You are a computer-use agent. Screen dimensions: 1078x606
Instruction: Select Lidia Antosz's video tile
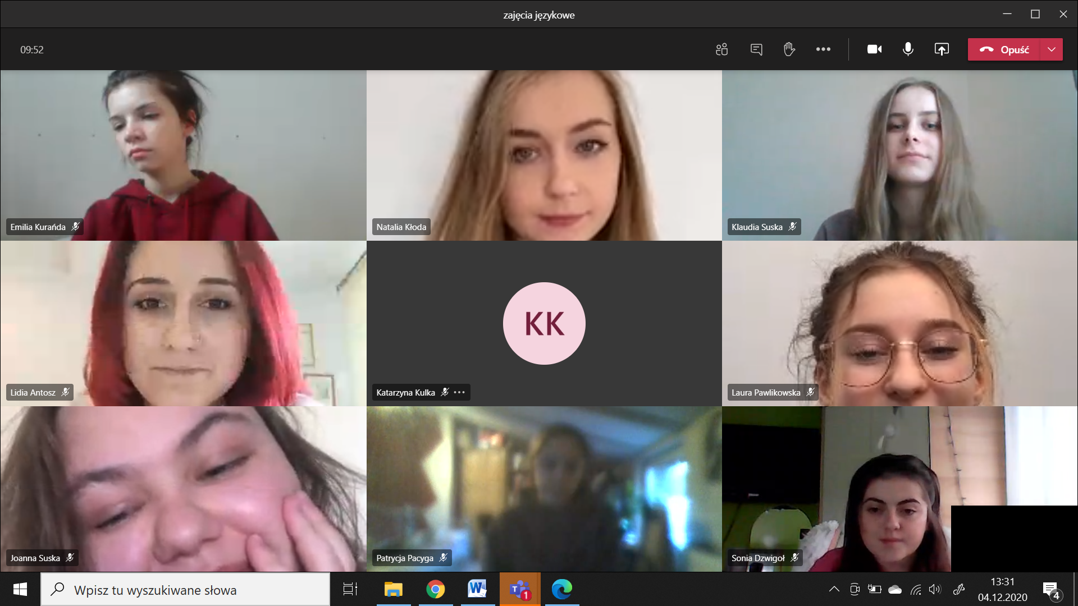click(x=183, y=323)
